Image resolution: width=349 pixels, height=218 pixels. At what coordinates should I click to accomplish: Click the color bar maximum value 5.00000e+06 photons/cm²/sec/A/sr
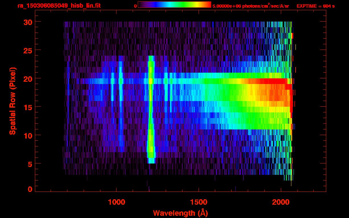tap(251, 6)
